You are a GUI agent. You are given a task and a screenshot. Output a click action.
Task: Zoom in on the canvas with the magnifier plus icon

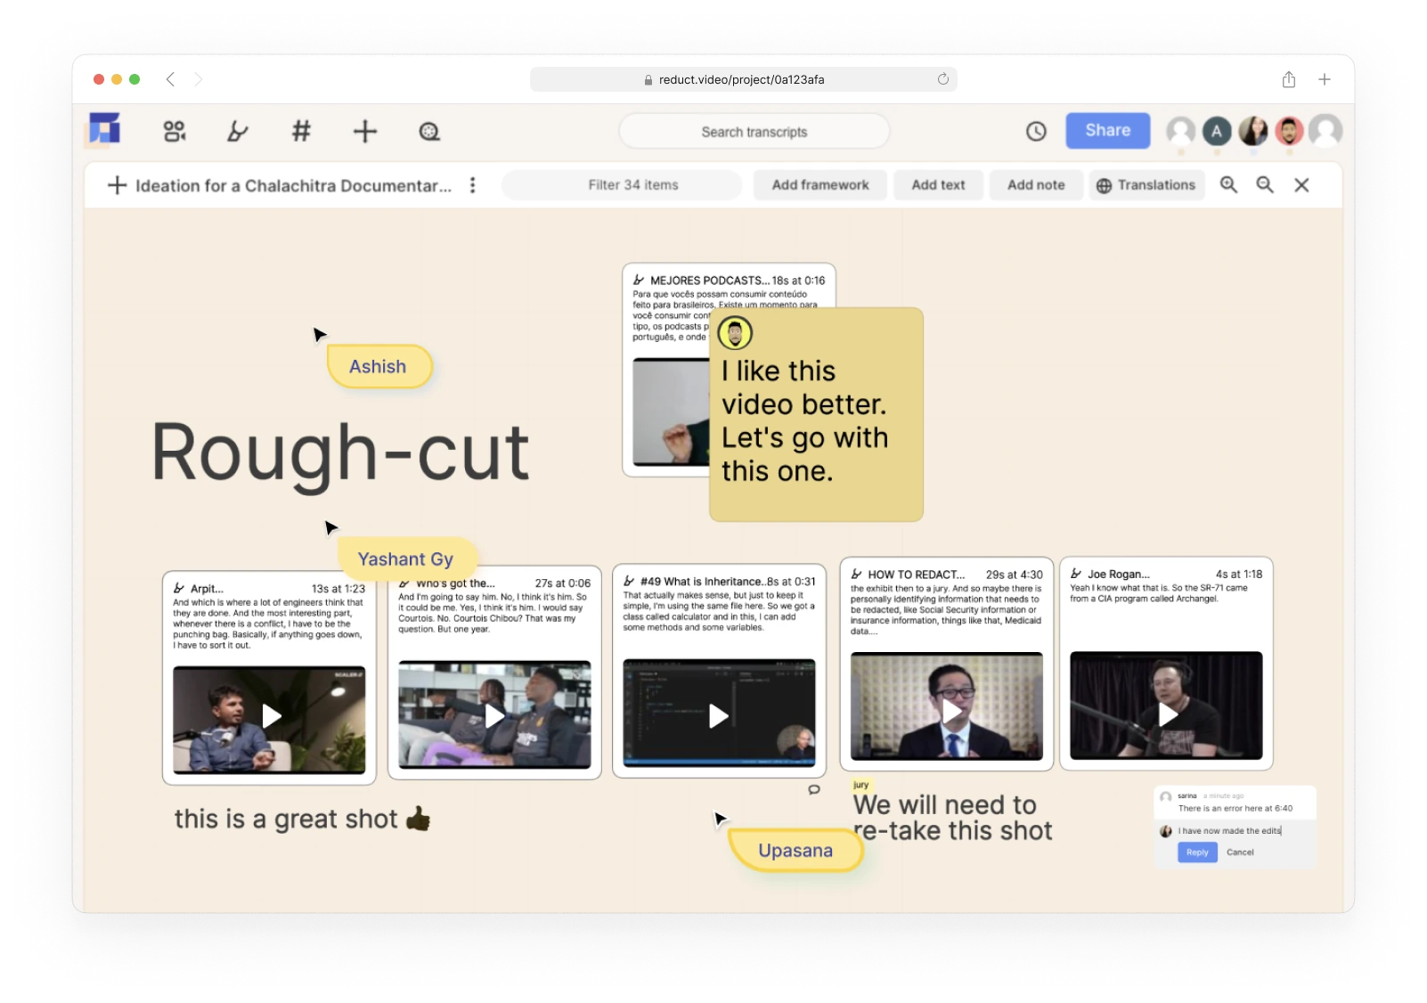(1228, 184)
